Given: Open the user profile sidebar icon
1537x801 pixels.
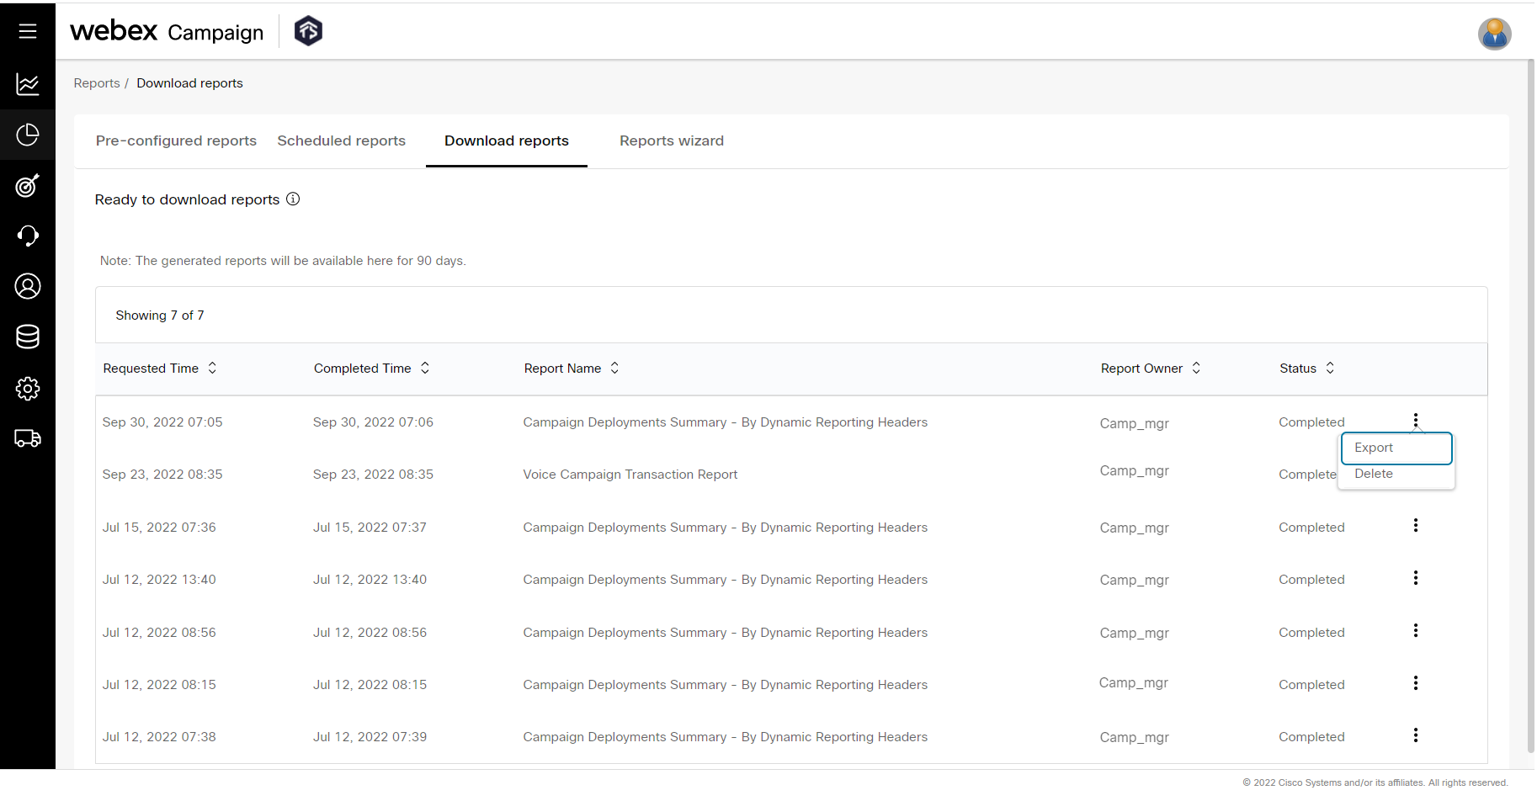Looking at the screenshot, I should point(28,286).
